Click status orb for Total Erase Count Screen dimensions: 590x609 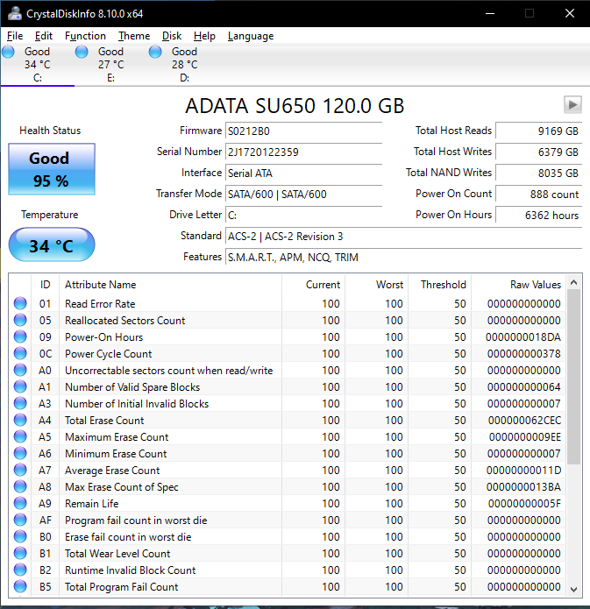tap(20, 421)
